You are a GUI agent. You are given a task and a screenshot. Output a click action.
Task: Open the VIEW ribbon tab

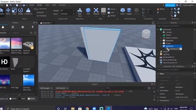click(54, 5)
